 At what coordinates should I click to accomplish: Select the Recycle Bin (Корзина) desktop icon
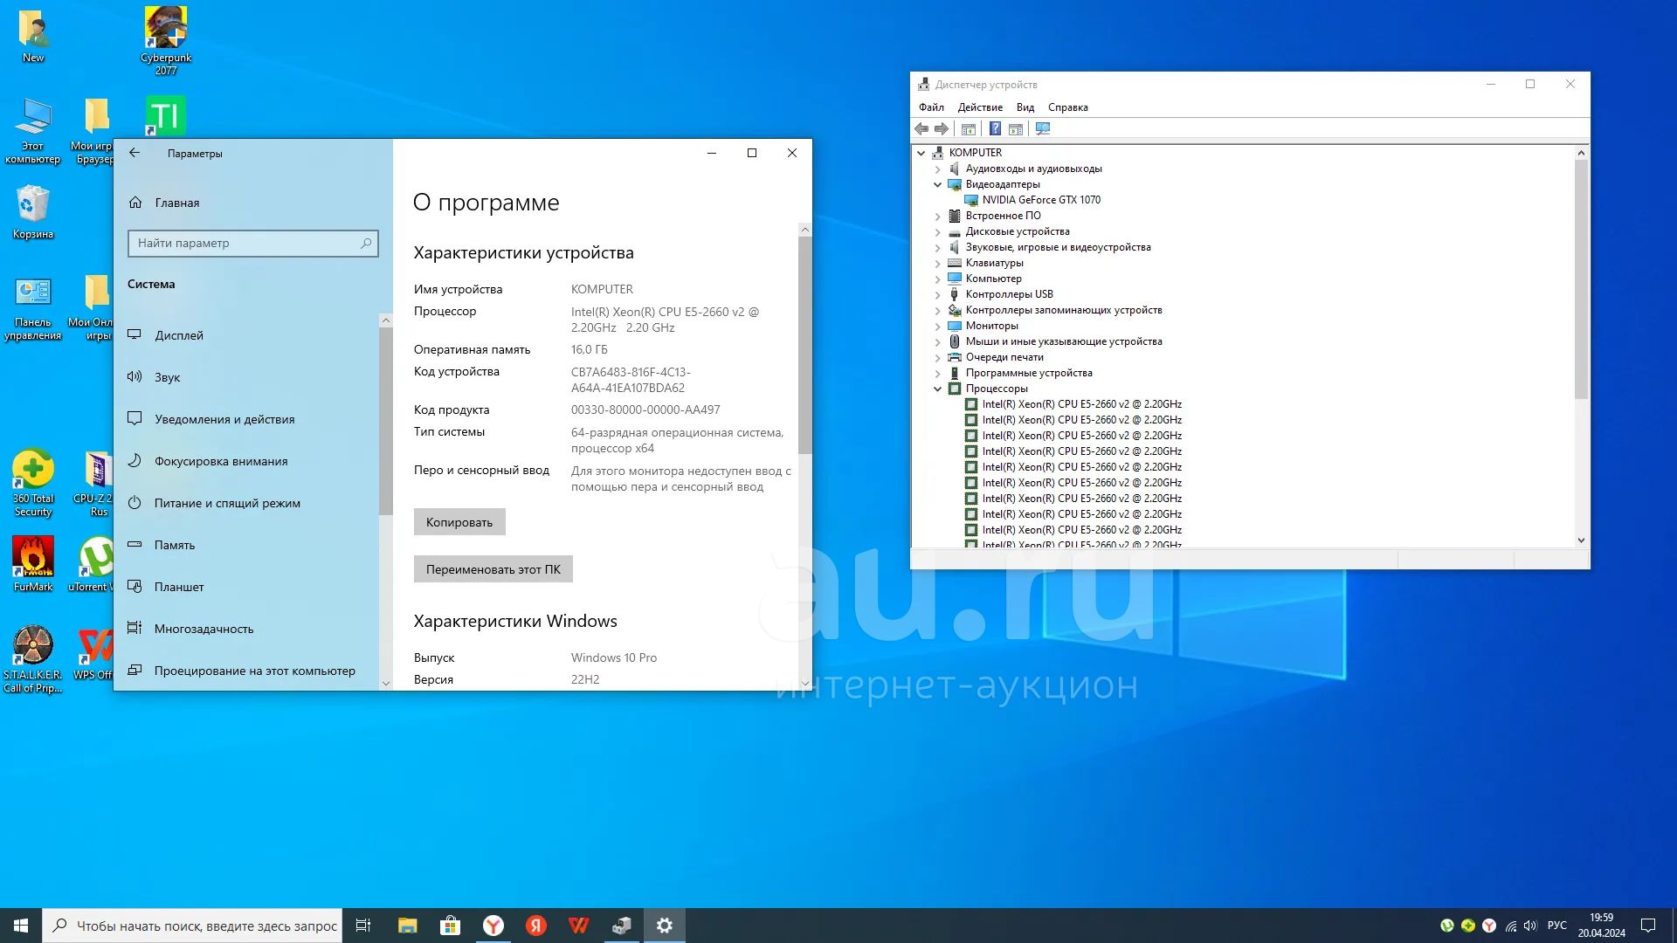pos(33,212)
